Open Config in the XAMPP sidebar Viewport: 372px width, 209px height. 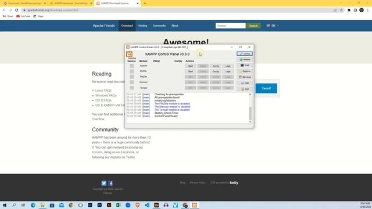245,54
